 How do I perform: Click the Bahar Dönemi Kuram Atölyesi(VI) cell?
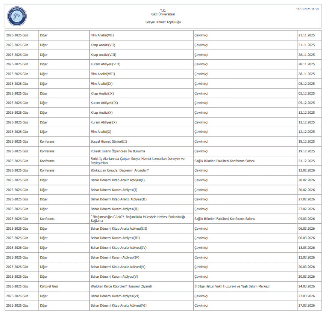[115, 296]
